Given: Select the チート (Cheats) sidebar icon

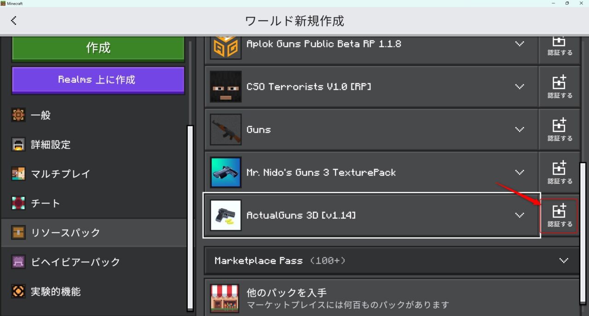Looking at the screenshot, I should click(18, 203).
